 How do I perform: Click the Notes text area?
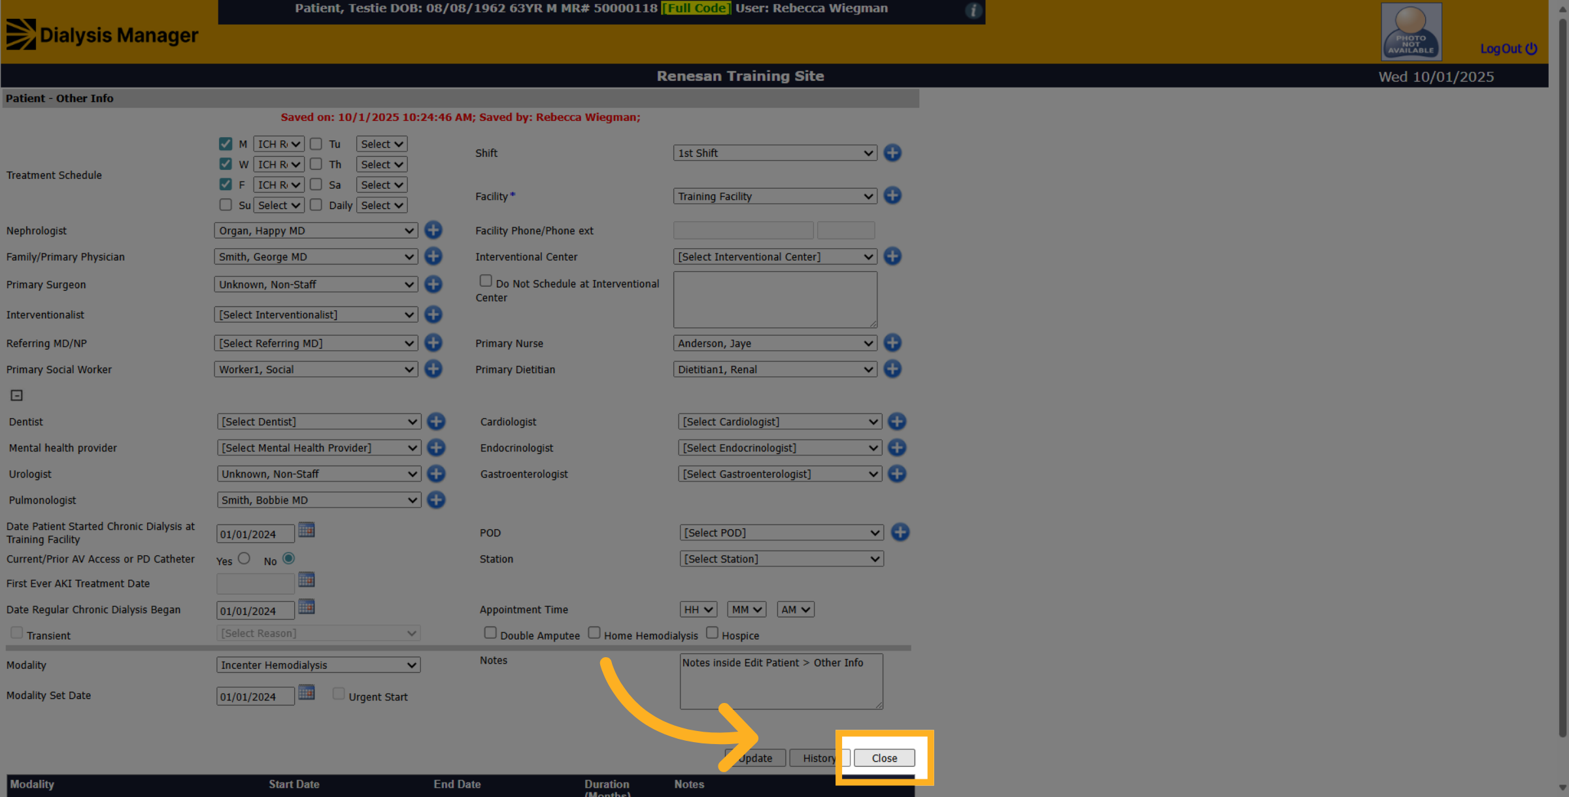coord(781,681)
